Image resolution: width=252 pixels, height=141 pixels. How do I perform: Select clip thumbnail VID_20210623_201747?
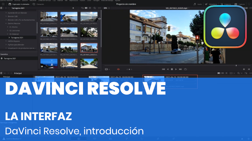[49, 32]
